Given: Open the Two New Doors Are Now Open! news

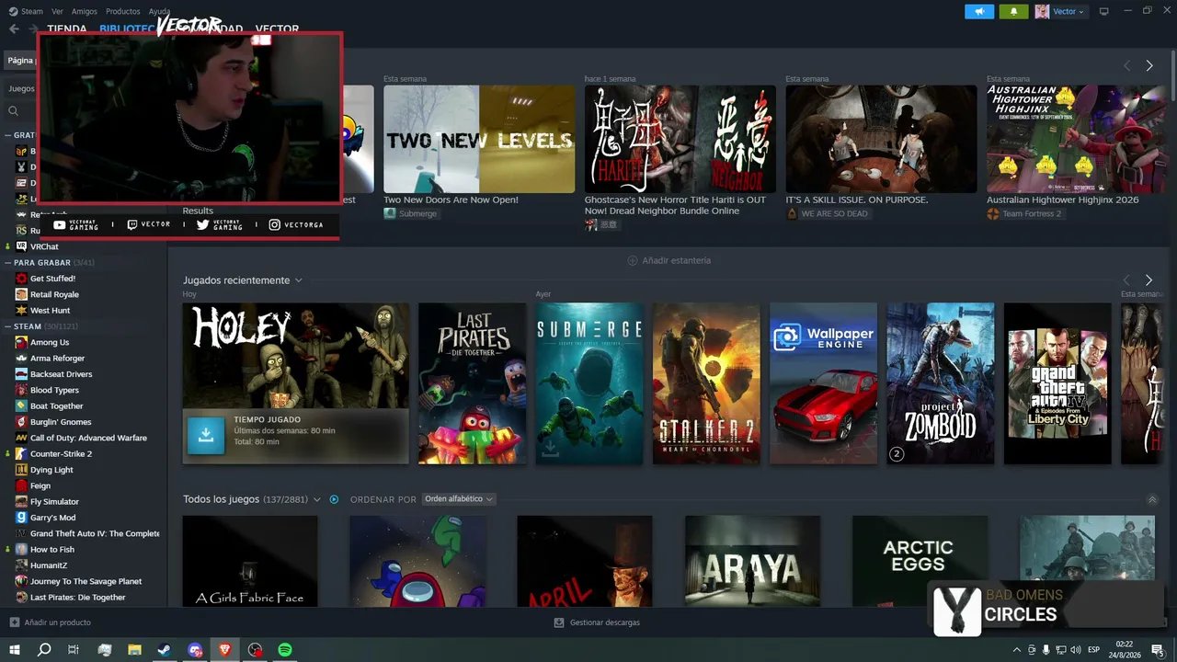Looking at the screenshot, I should click(451, 200).
